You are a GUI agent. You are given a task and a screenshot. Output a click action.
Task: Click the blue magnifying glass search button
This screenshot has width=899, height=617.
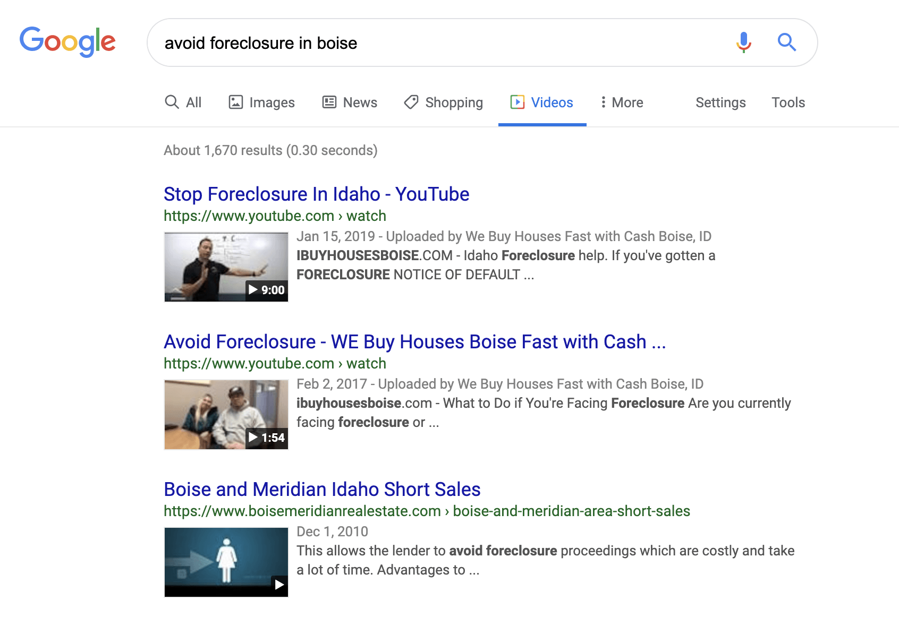786,42
